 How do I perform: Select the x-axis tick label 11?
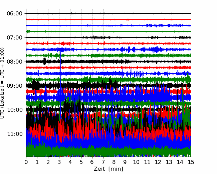(147, 162)
